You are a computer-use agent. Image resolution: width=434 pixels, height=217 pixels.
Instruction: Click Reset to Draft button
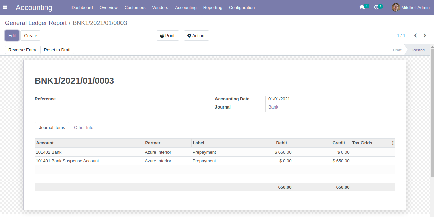click(57, 50)
